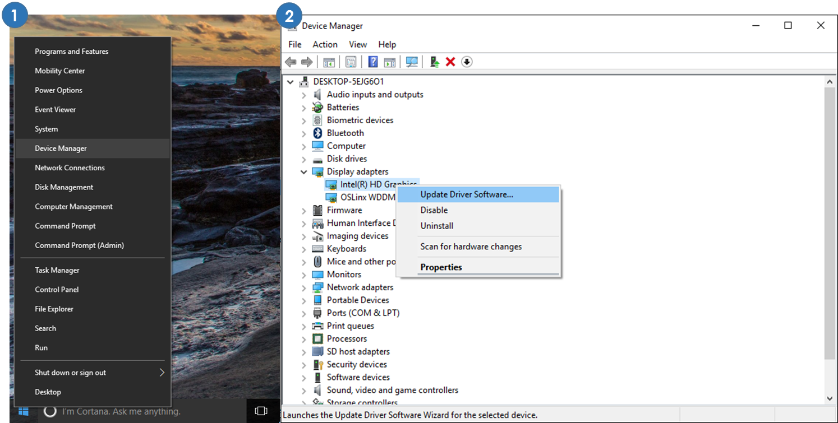Click the Back arrow in Device Manager toolbar
Image resolution: width=838 pixels, height=423 pixels.
[290, 62]
